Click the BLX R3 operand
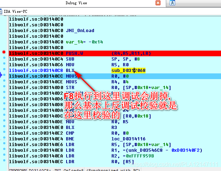This screenshot has width=221, height=171. click(x=114, y=128)
